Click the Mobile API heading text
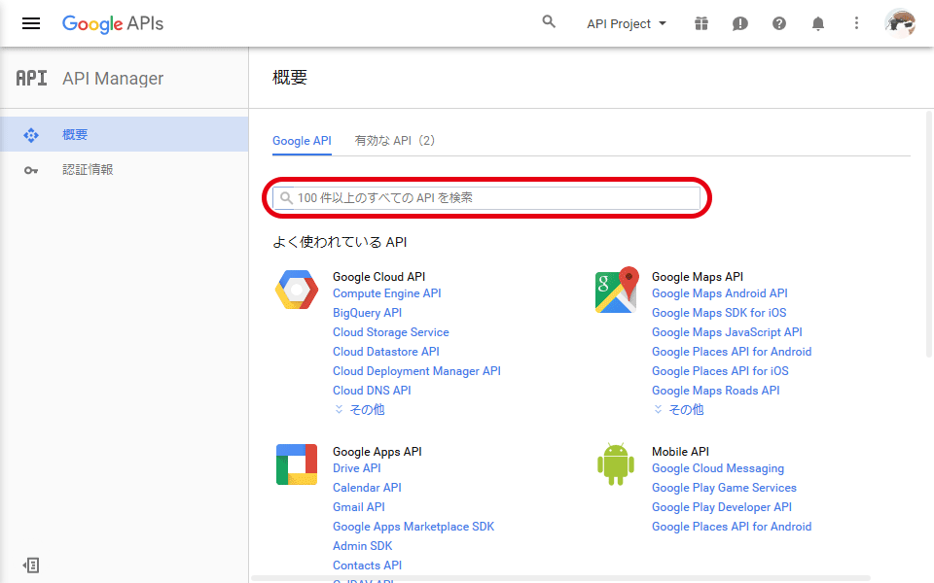 pos(680,452)
